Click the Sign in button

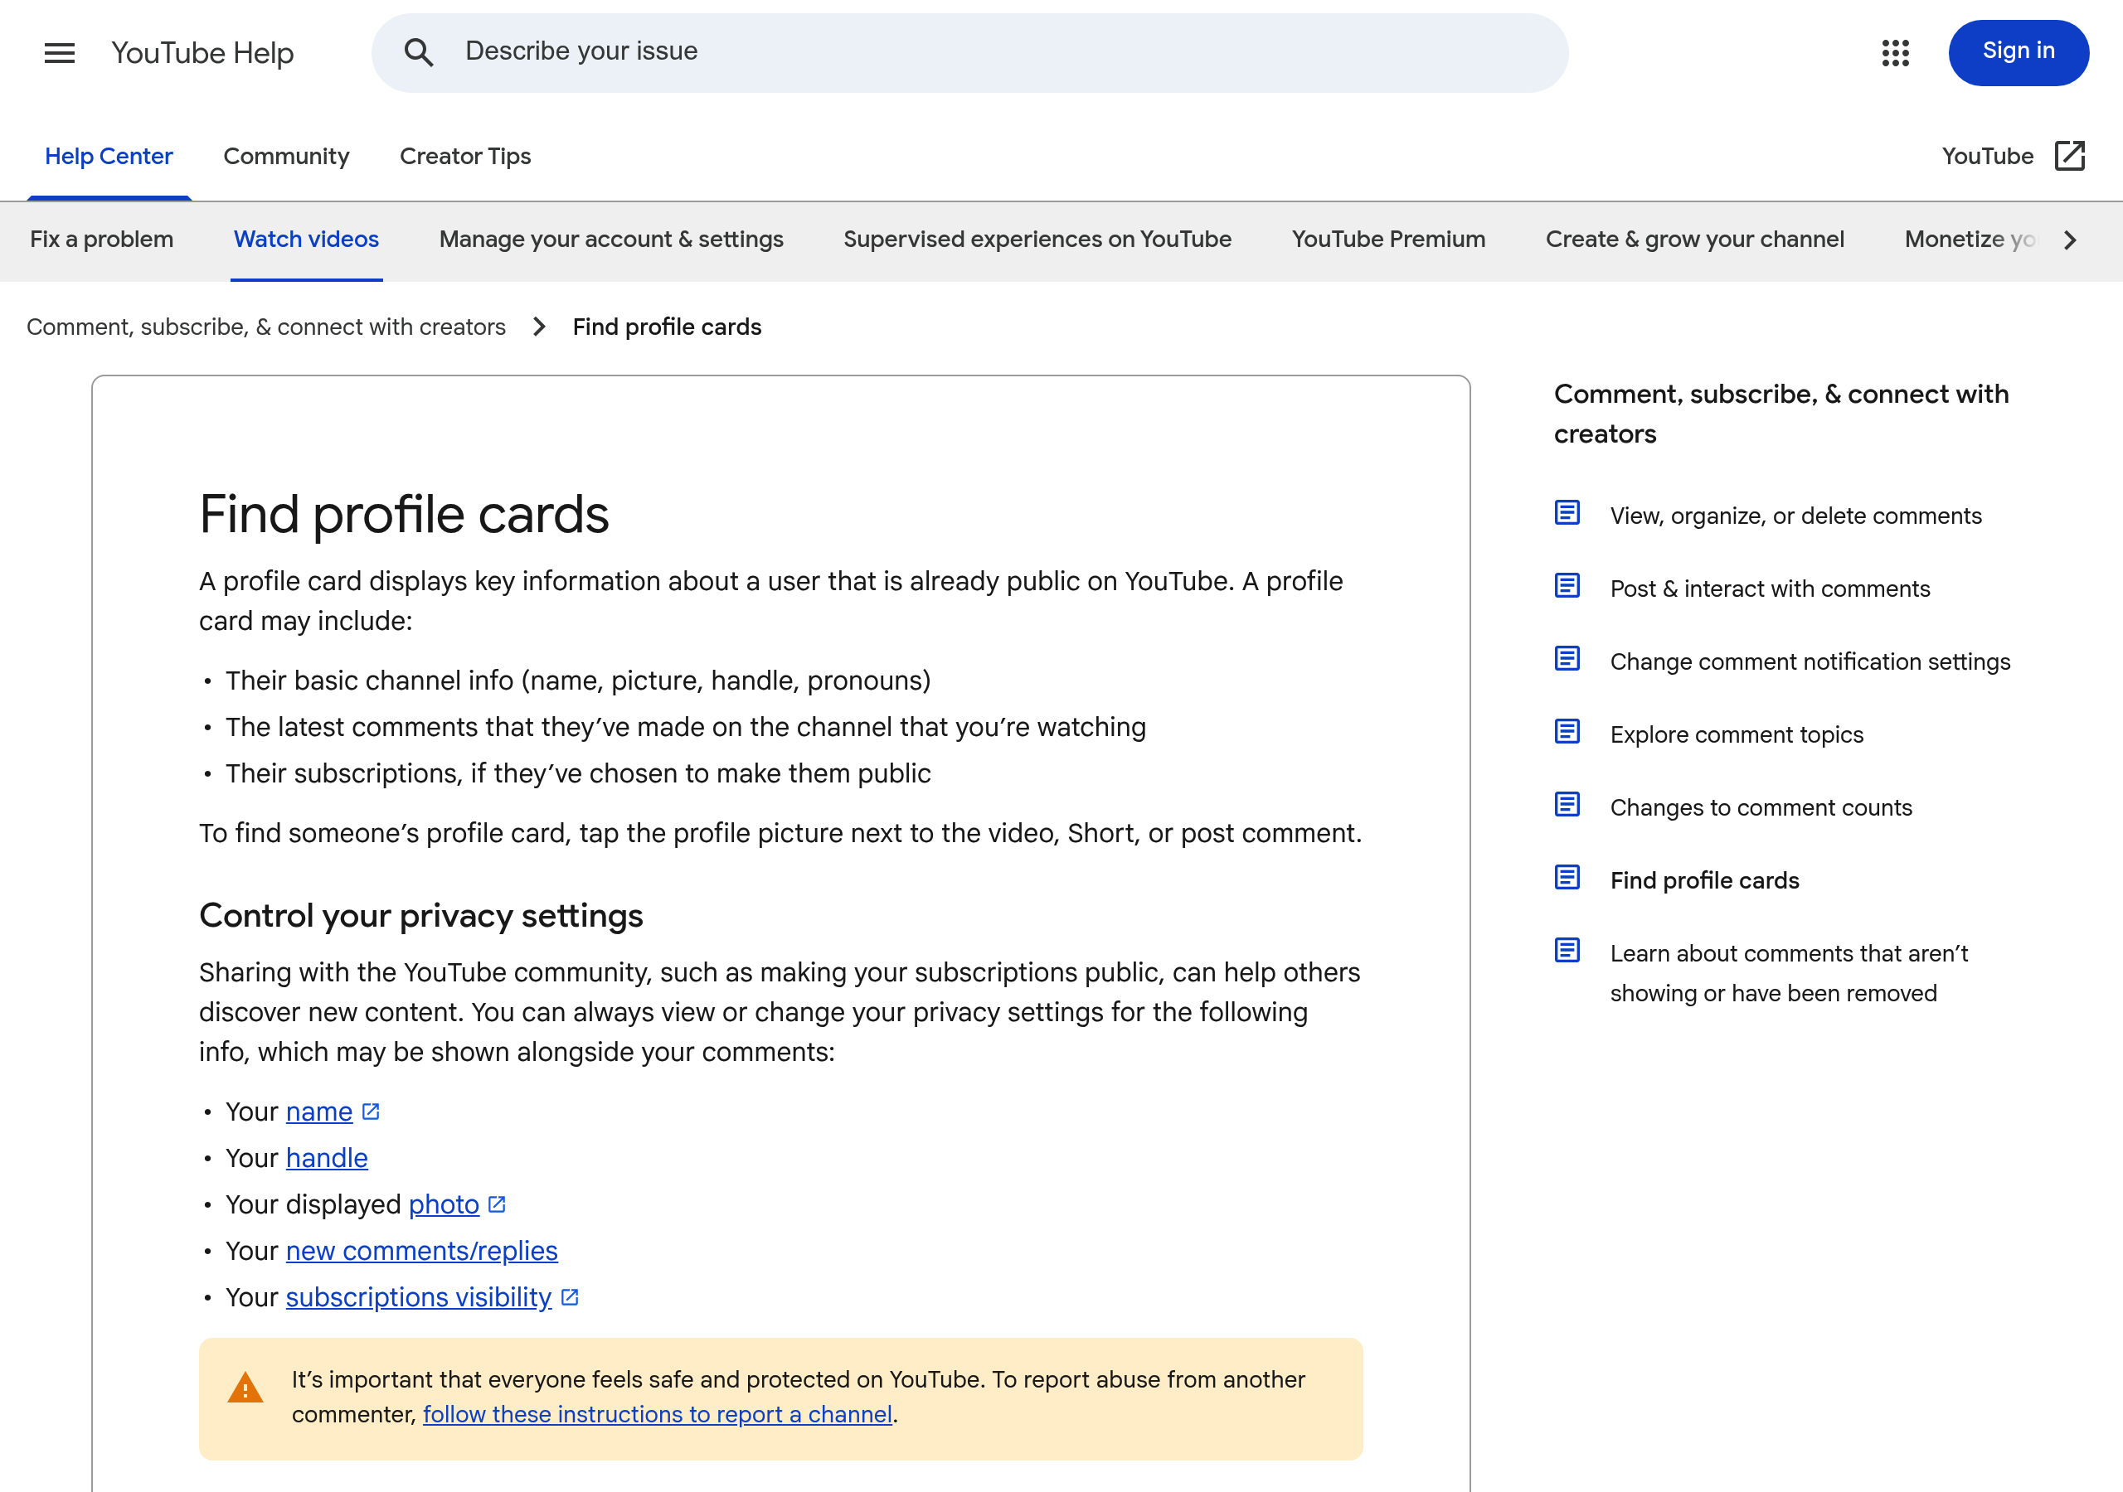[x=2018, y=53]
